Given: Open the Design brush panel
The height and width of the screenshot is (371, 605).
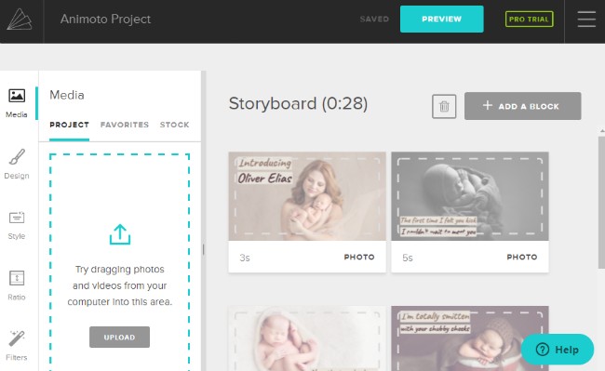Looking at the screenshot, I should point(17,165).
